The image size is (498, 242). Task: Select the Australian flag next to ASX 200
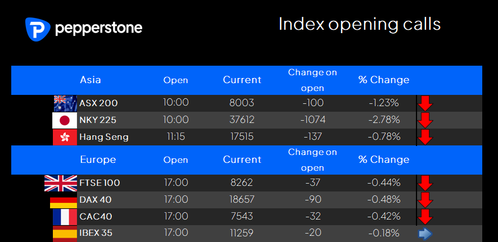click(x=65, y=103)
